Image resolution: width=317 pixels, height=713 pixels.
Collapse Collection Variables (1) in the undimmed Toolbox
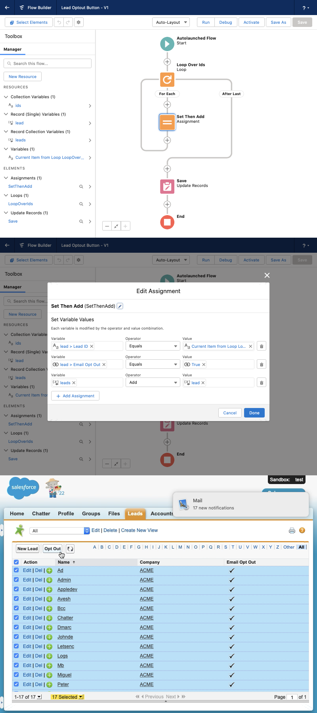click(x=6, y=97)
